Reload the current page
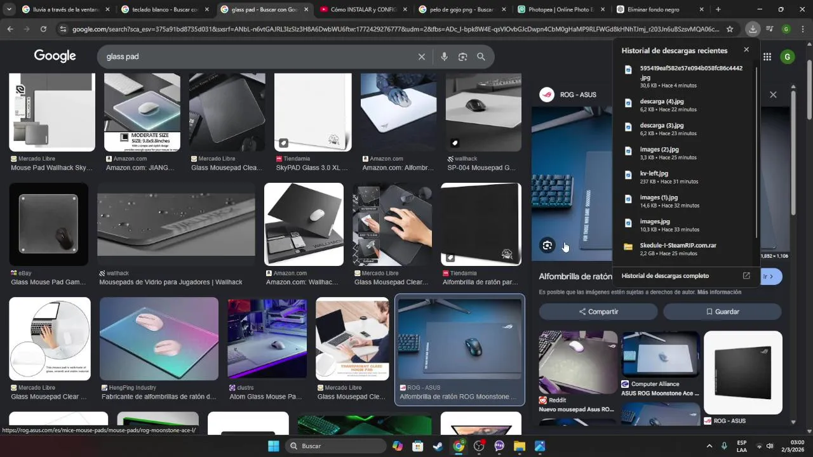The width and height of the screenshot is (813, 457). point(43,29)
